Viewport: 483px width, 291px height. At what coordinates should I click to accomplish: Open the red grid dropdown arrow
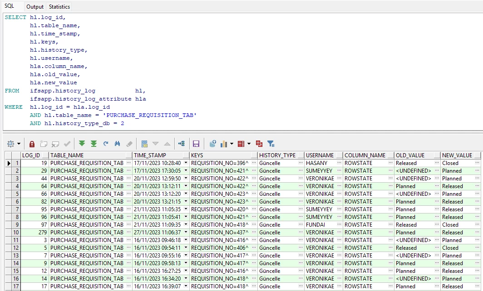(x=249, y=144)
